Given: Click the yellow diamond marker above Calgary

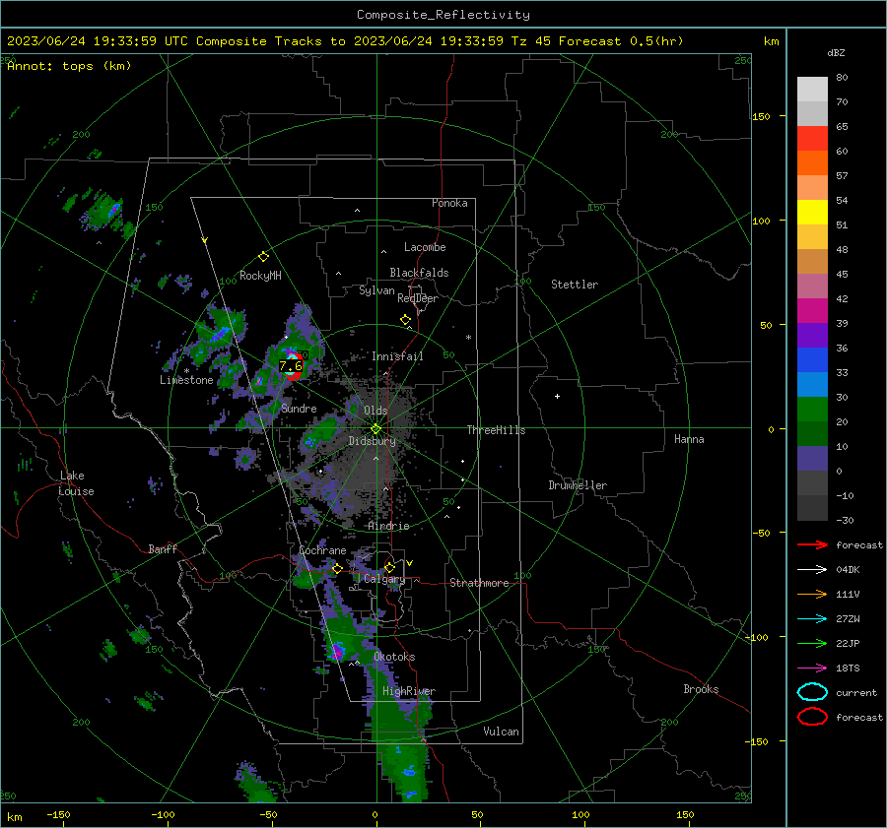Looking at the screenshot, I should [389, 567].
